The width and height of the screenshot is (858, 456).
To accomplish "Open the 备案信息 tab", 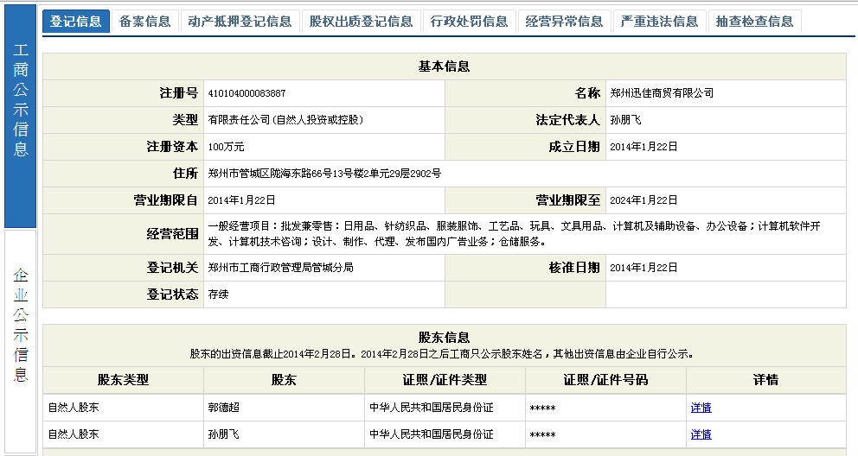I will 145,22.
